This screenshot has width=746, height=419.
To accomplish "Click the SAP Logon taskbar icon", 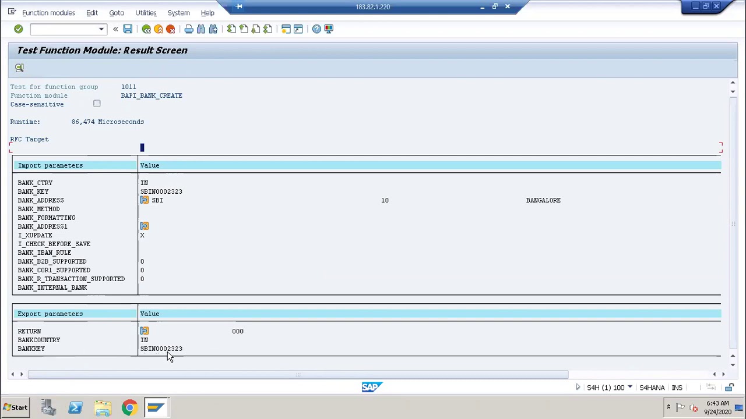I will pyautogui.click(x=156, y=408).
